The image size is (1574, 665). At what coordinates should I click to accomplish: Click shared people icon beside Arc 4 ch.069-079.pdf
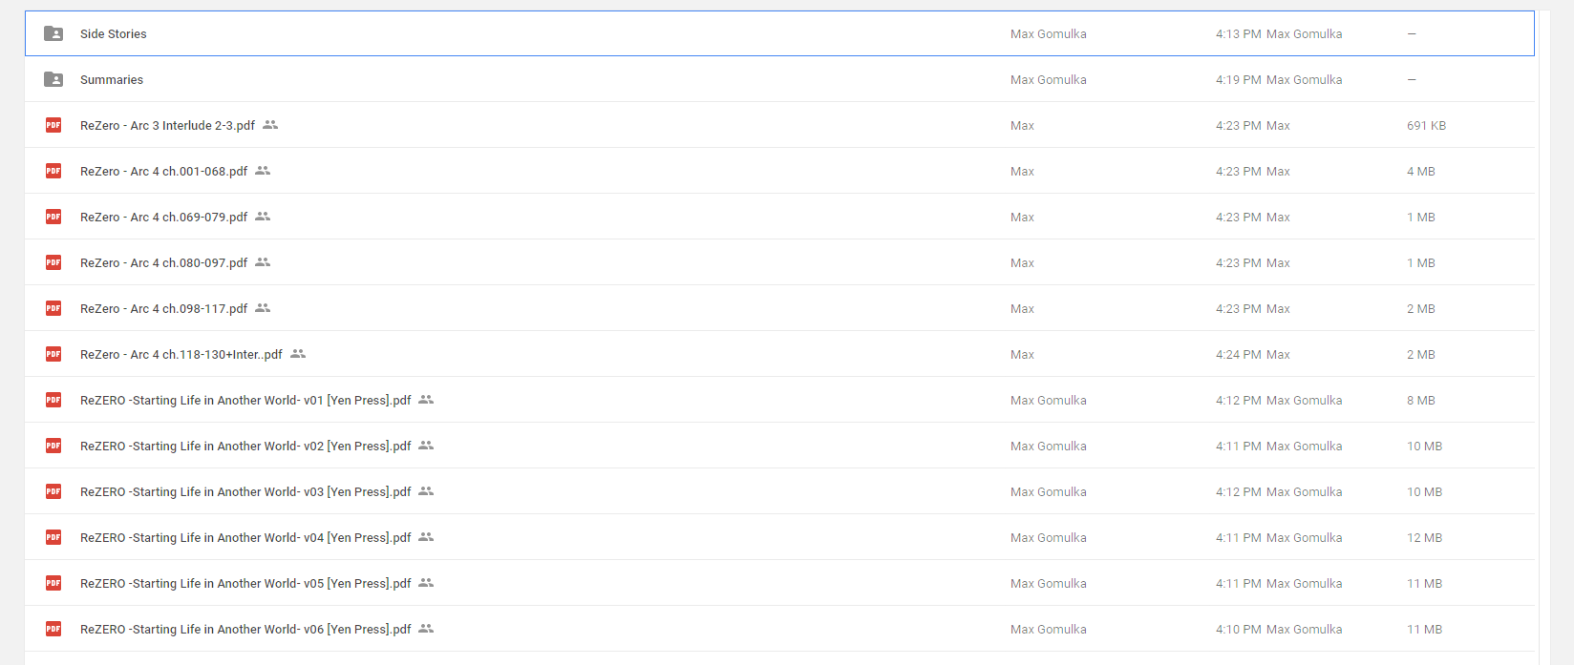(x=263, y=217)
